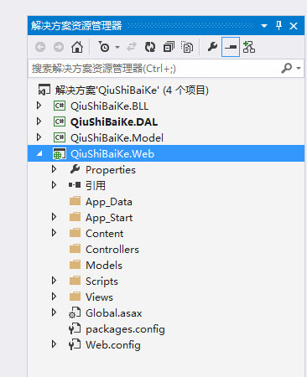Select the Controllers folder
The image size is (307, 377).
pos(112,250)
